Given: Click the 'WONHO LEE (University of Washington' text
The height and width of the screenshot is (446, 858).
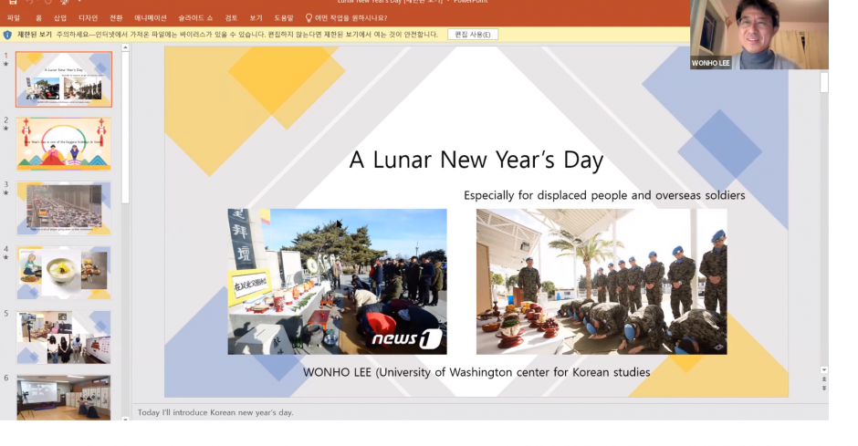Looking at the screenshot, I should pyautogui.click(x=476, y=372).
